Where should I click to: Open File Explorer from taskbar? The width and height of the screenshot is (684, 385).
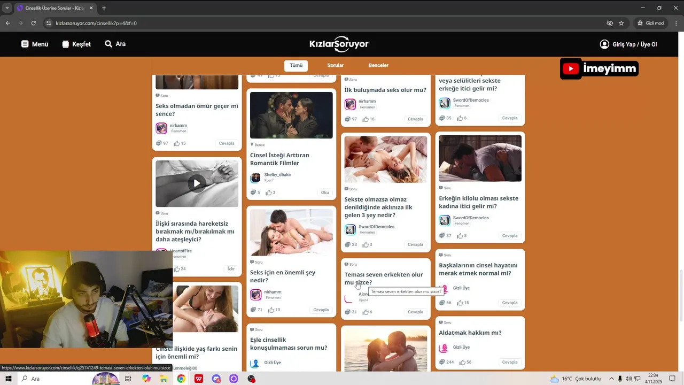(x=164, y=379)
